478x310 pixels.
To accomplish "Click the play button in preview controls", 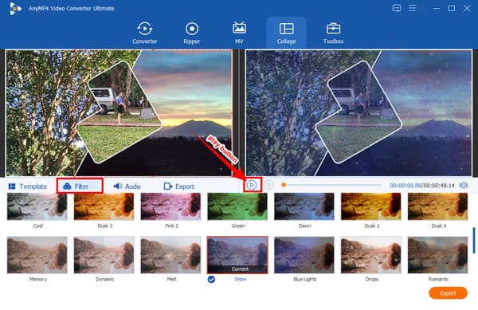I will (252, 185).
